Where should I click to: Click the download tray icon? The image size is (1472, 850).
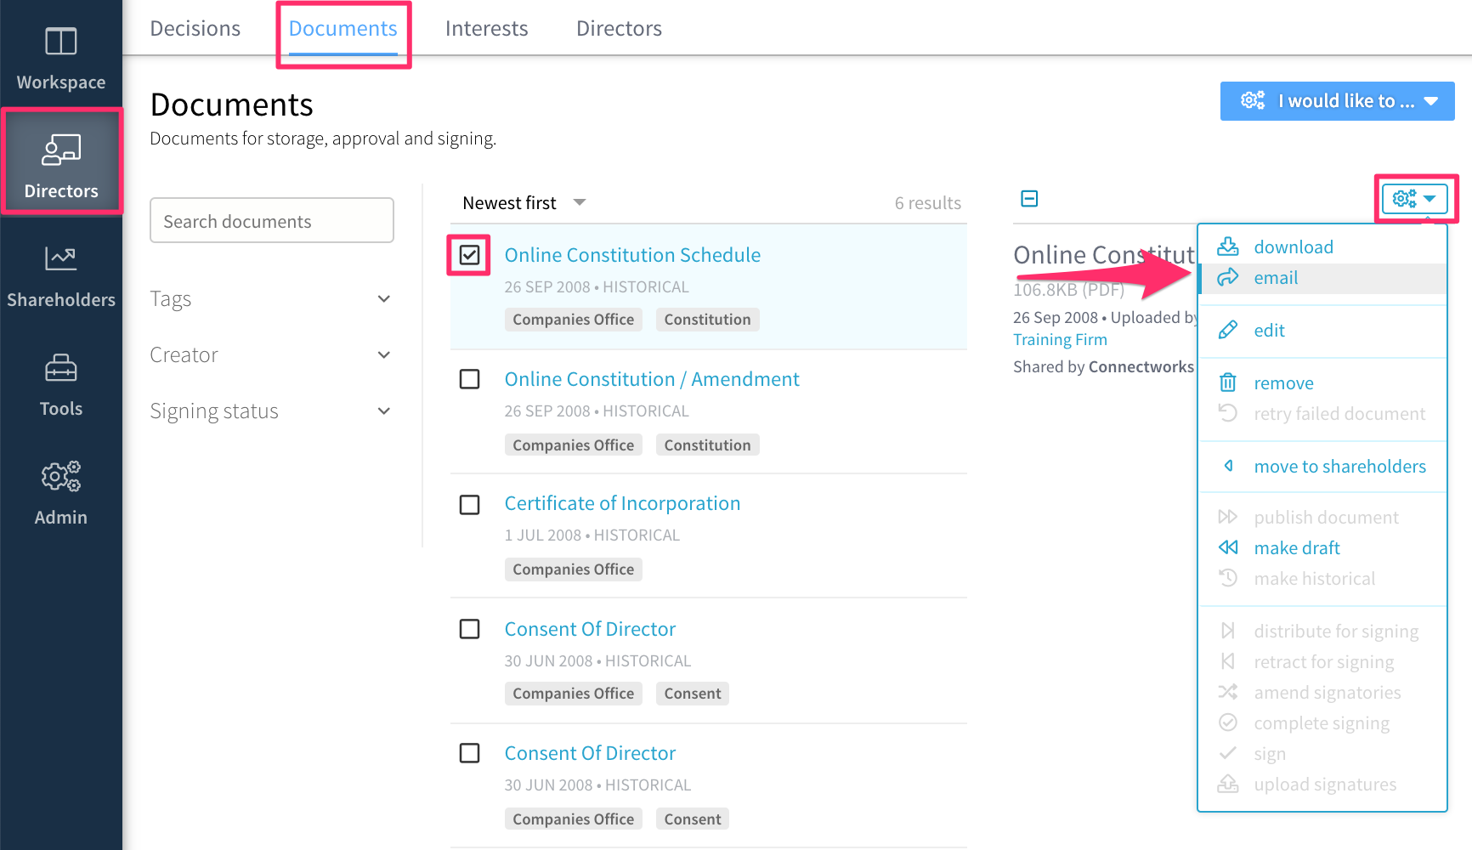(1228, 246)
